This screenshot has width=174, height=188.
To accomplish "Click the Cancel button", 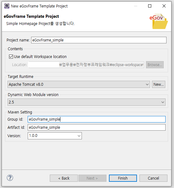I will click(x=153, y=178).
